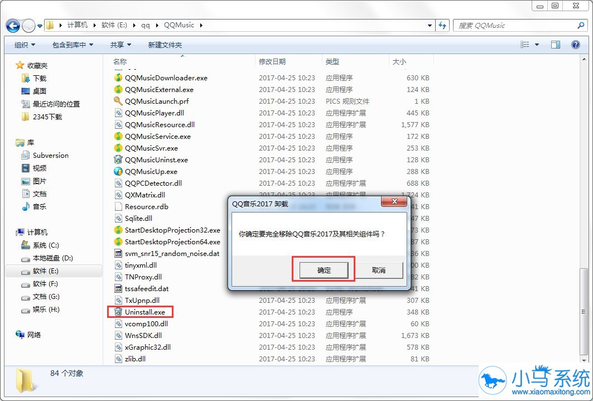Click the change view icon

pos(524,45)
